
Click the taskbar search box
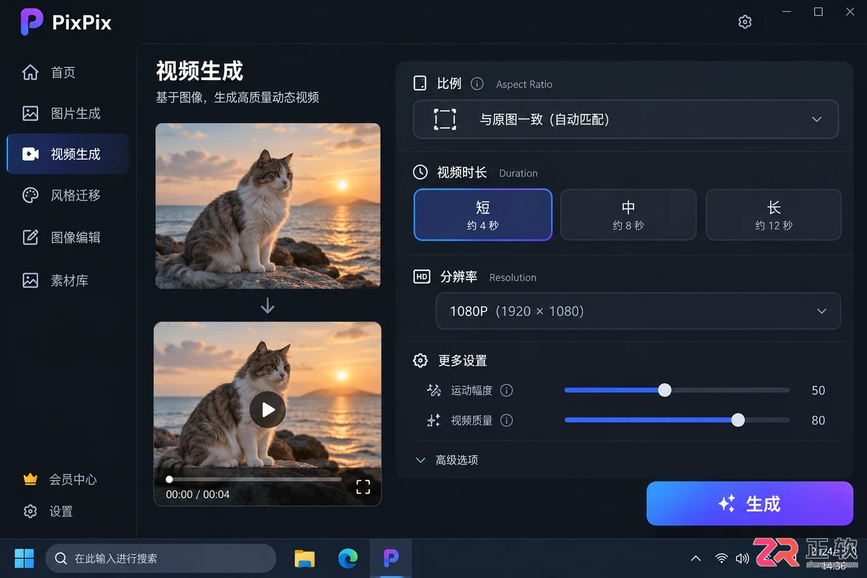pos(161,558)
